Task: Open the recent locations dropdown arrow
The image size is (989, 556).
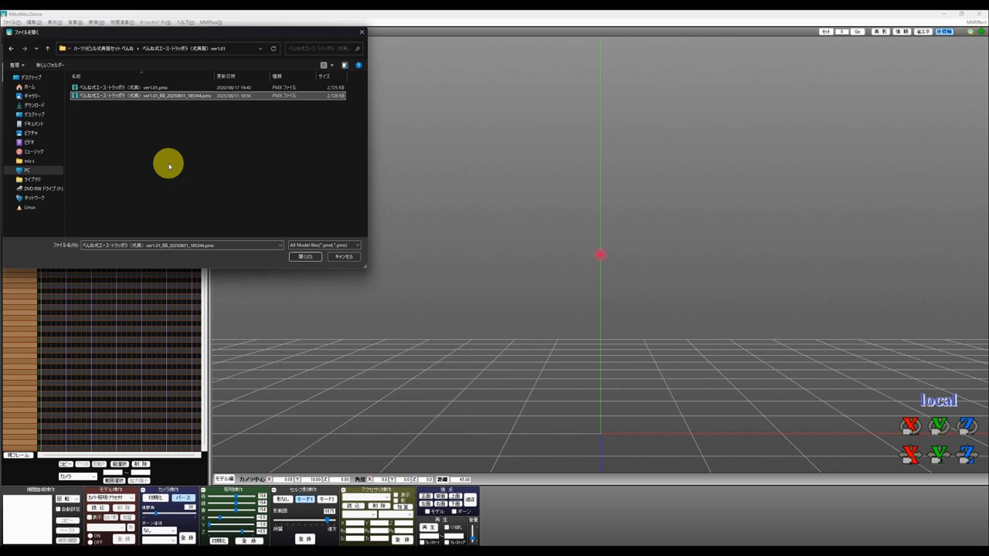Action: click(36, 49)
